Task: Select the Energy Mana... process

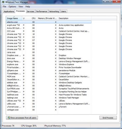Action: 49,61
